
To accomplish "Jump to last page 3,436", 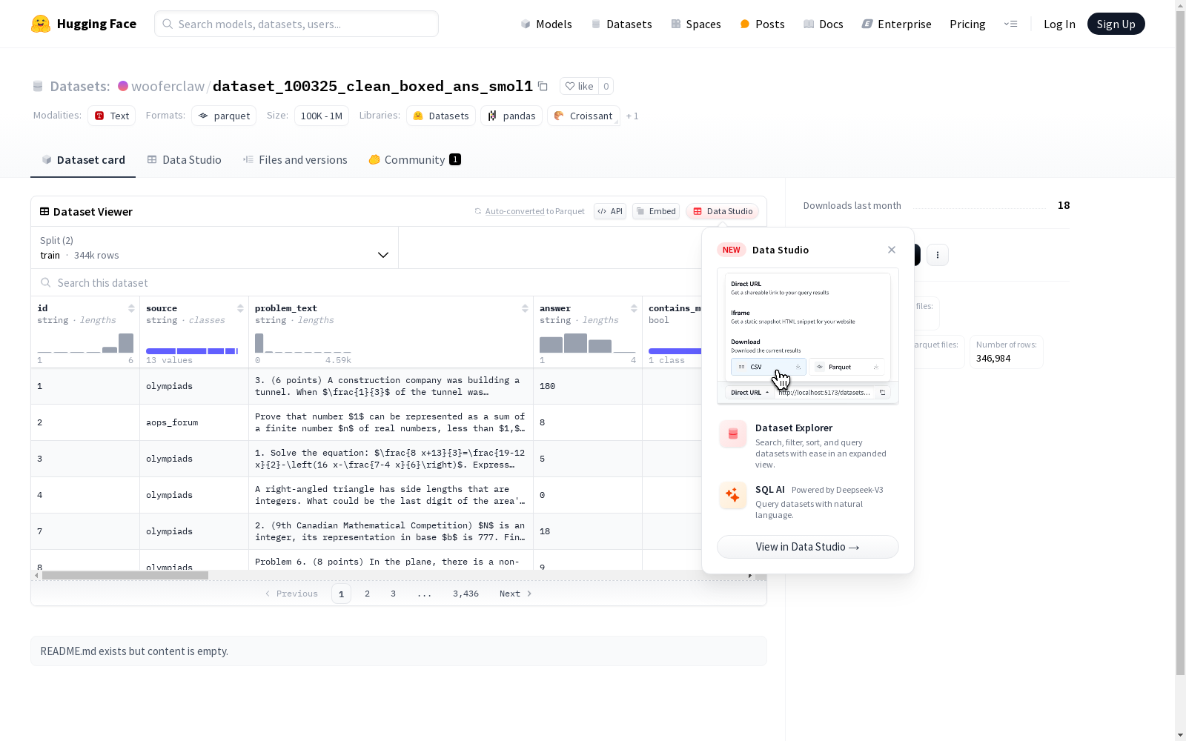I will pyautogui.click(x=466, y=594).
